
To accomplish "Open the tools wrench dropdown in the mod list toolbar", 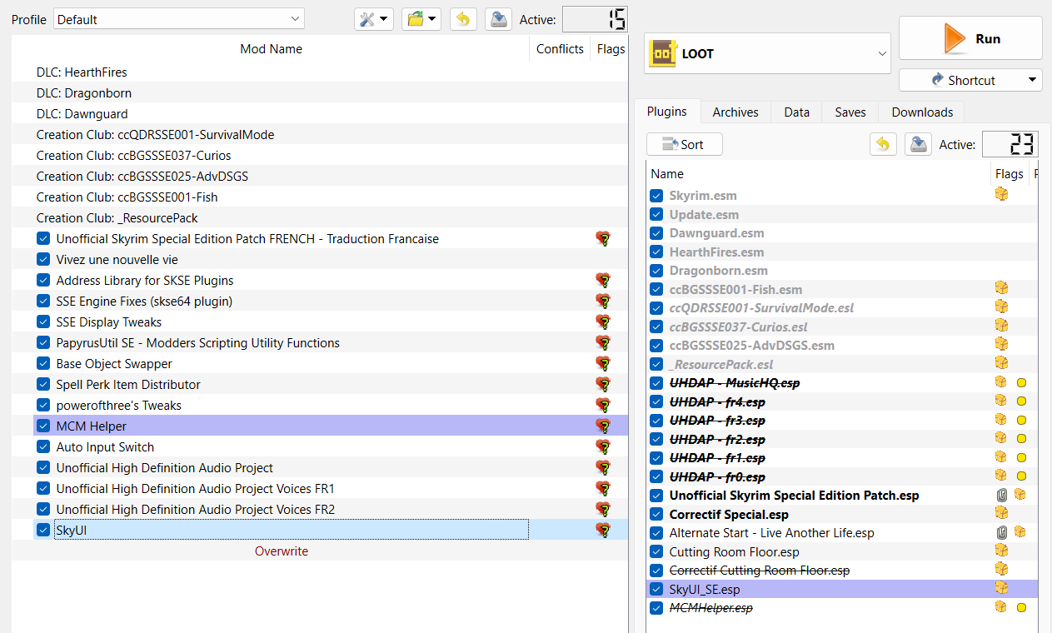I will [x=373, y=19].
